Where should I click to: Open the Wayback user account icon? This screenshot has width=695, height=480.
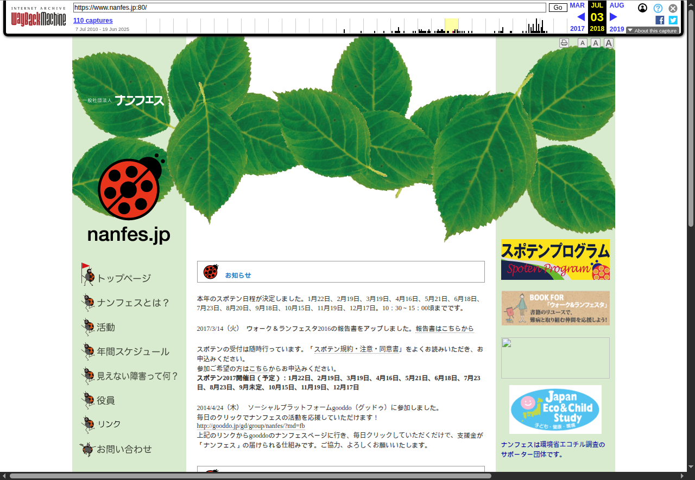[642, 8]
